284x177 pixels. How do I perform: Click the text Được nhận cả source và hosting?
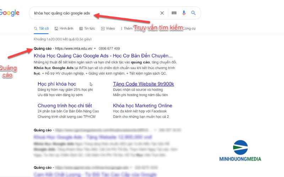click(x=138, y=90)
